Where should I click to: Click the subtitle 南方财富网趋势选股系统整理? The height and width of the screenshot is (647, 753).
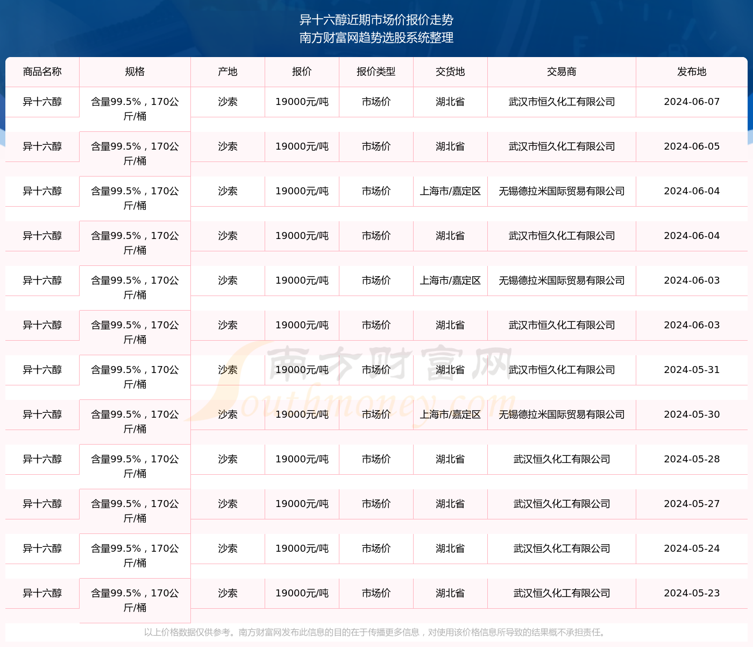376,38
